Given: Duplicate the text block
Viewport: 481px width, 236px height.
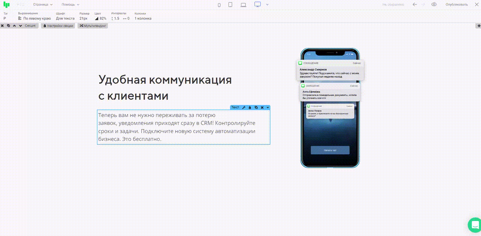Looking at the screenshot, I should 256,108.
